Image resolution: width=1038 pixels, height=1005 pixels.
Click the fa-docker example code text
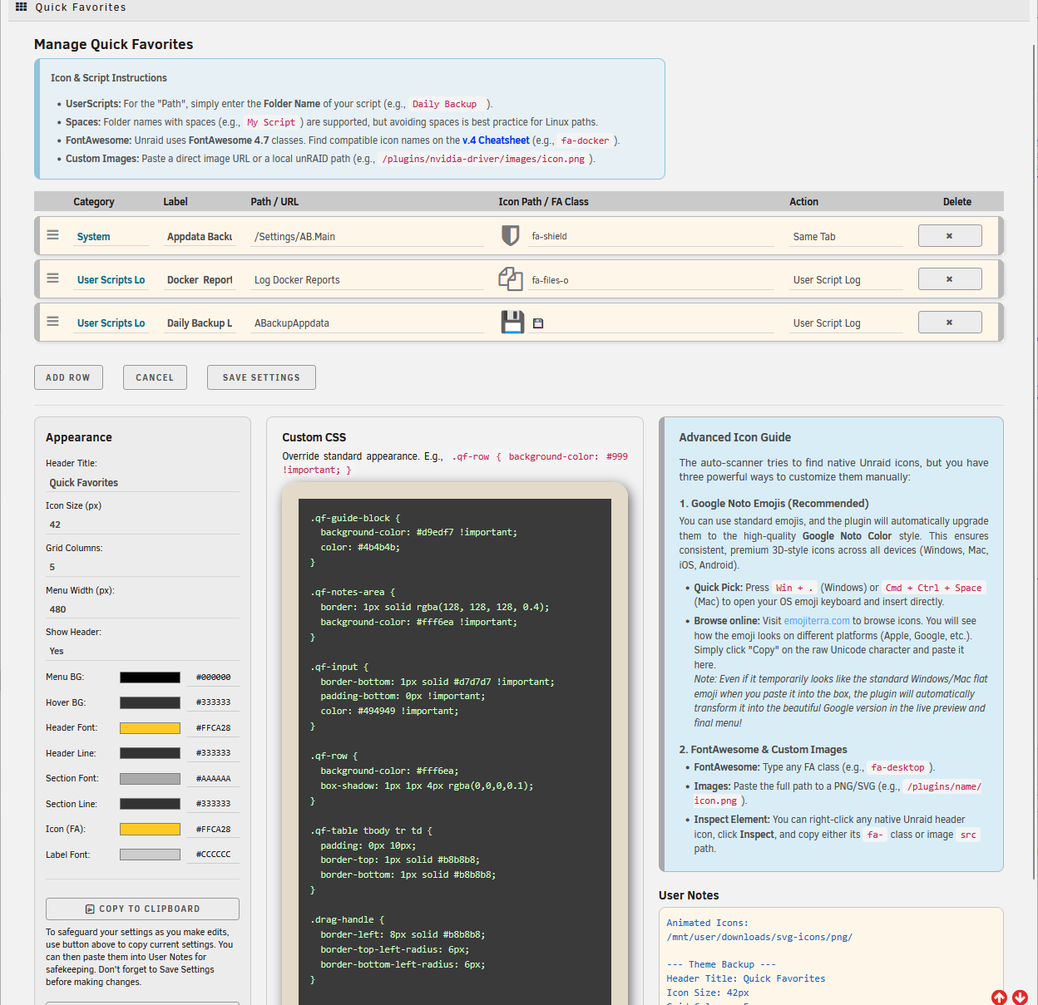585,140
